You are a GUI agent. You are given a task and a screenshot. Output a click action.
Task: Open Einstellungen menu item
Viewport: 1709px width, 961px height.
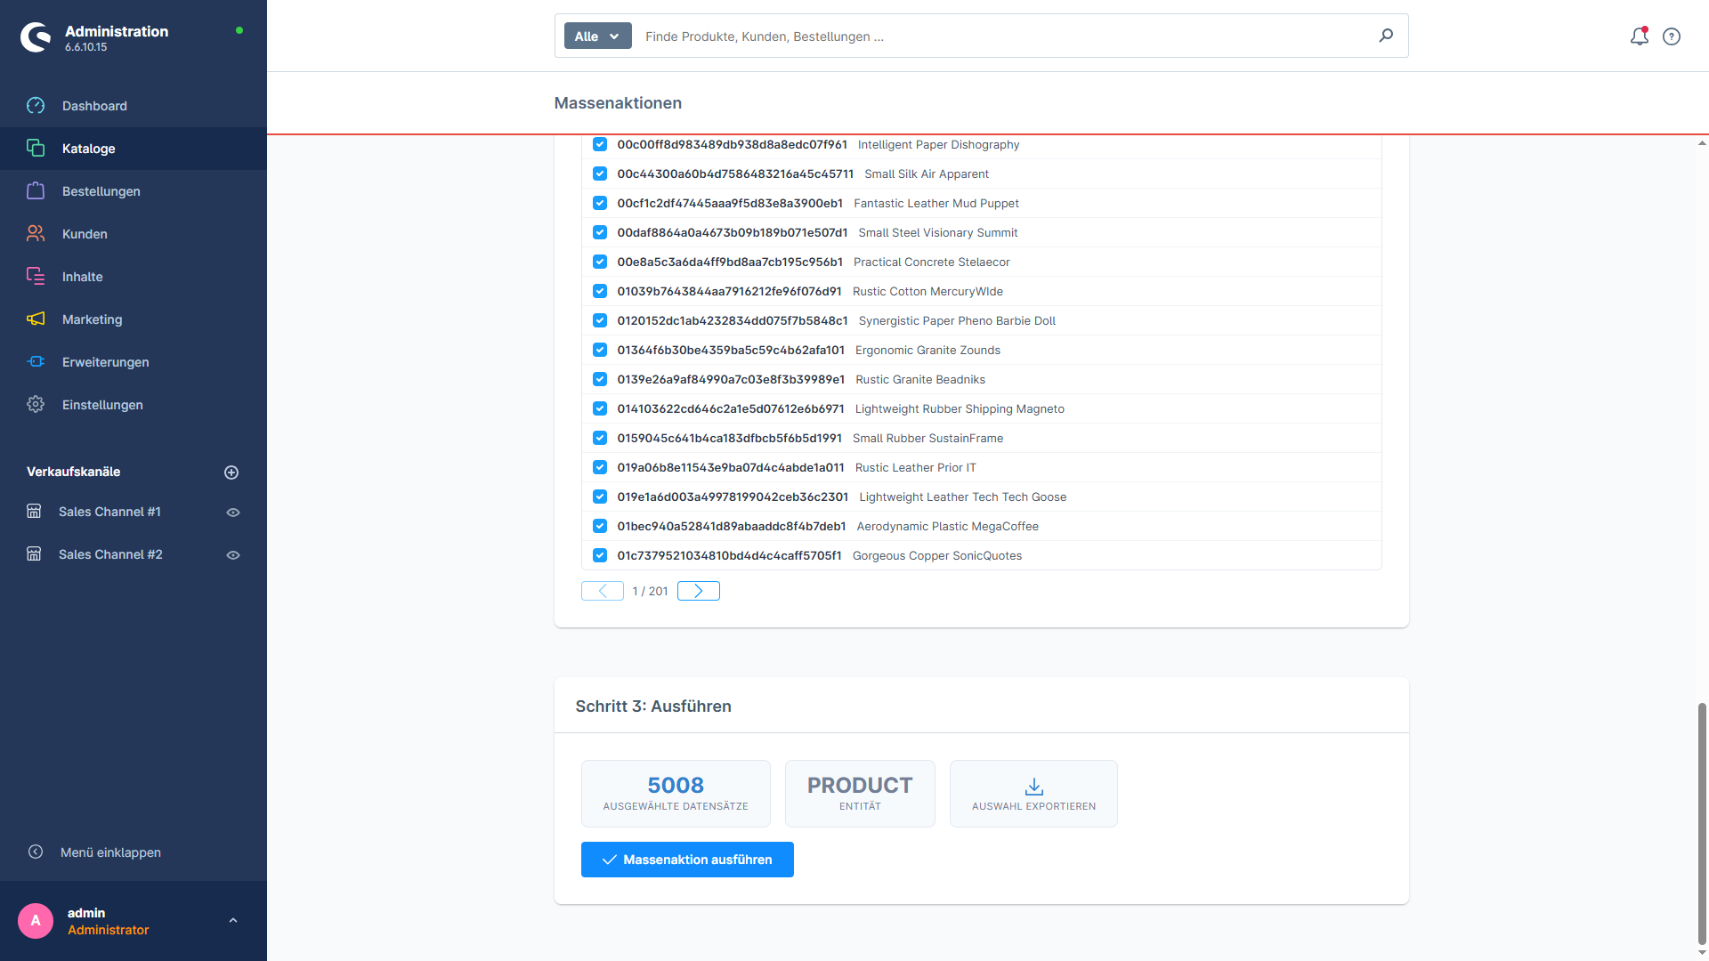click(134, 405)
